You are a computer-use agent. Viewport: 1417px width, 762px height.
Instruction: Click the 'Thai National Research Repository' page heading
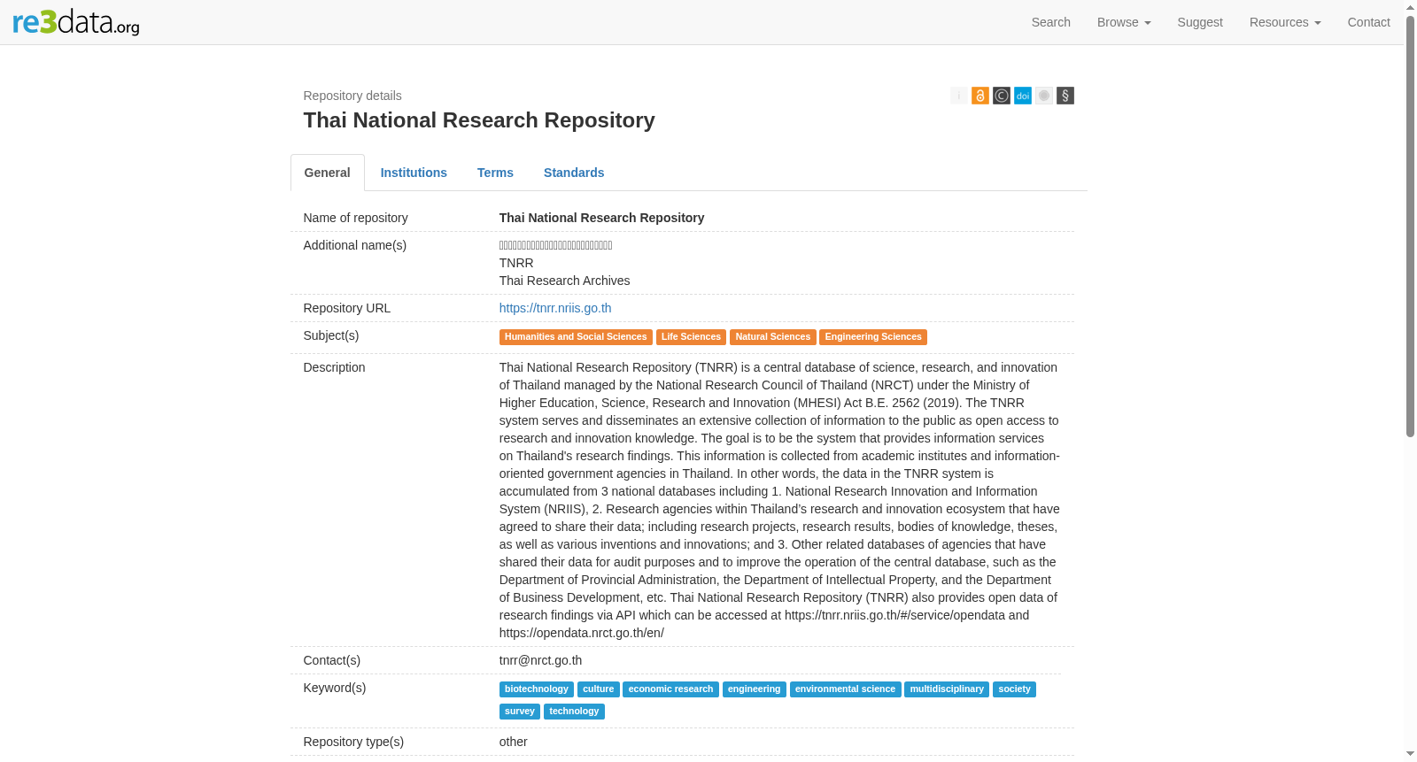coord(479,120)
